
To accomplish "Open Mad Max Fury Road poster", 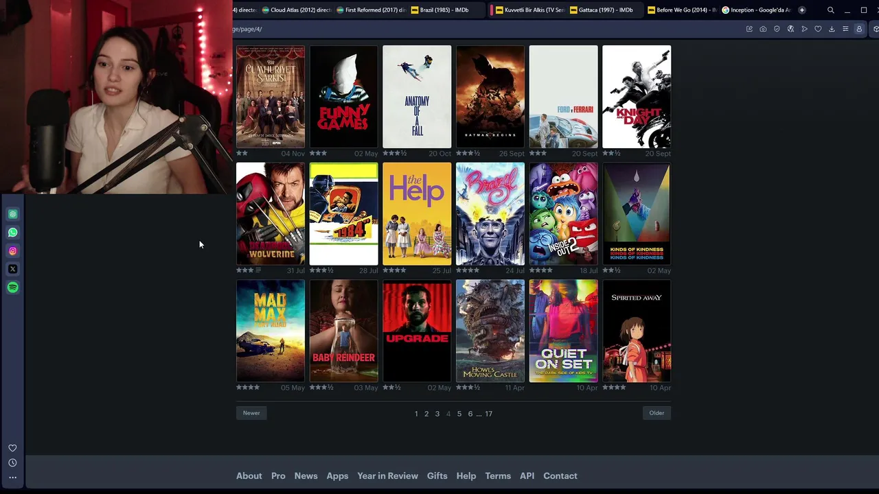I will [271, 331].
